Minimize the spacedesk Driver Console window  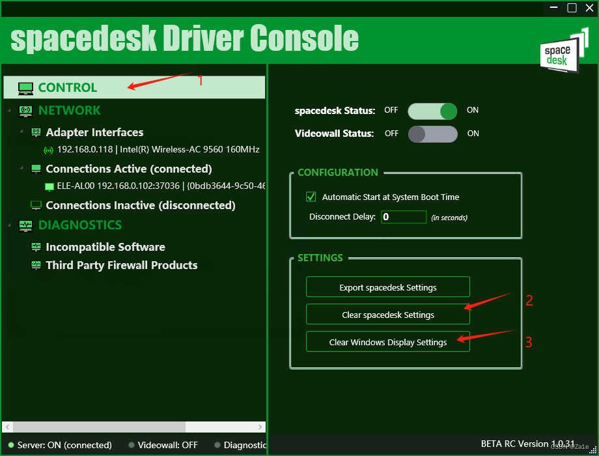point(554,8)
